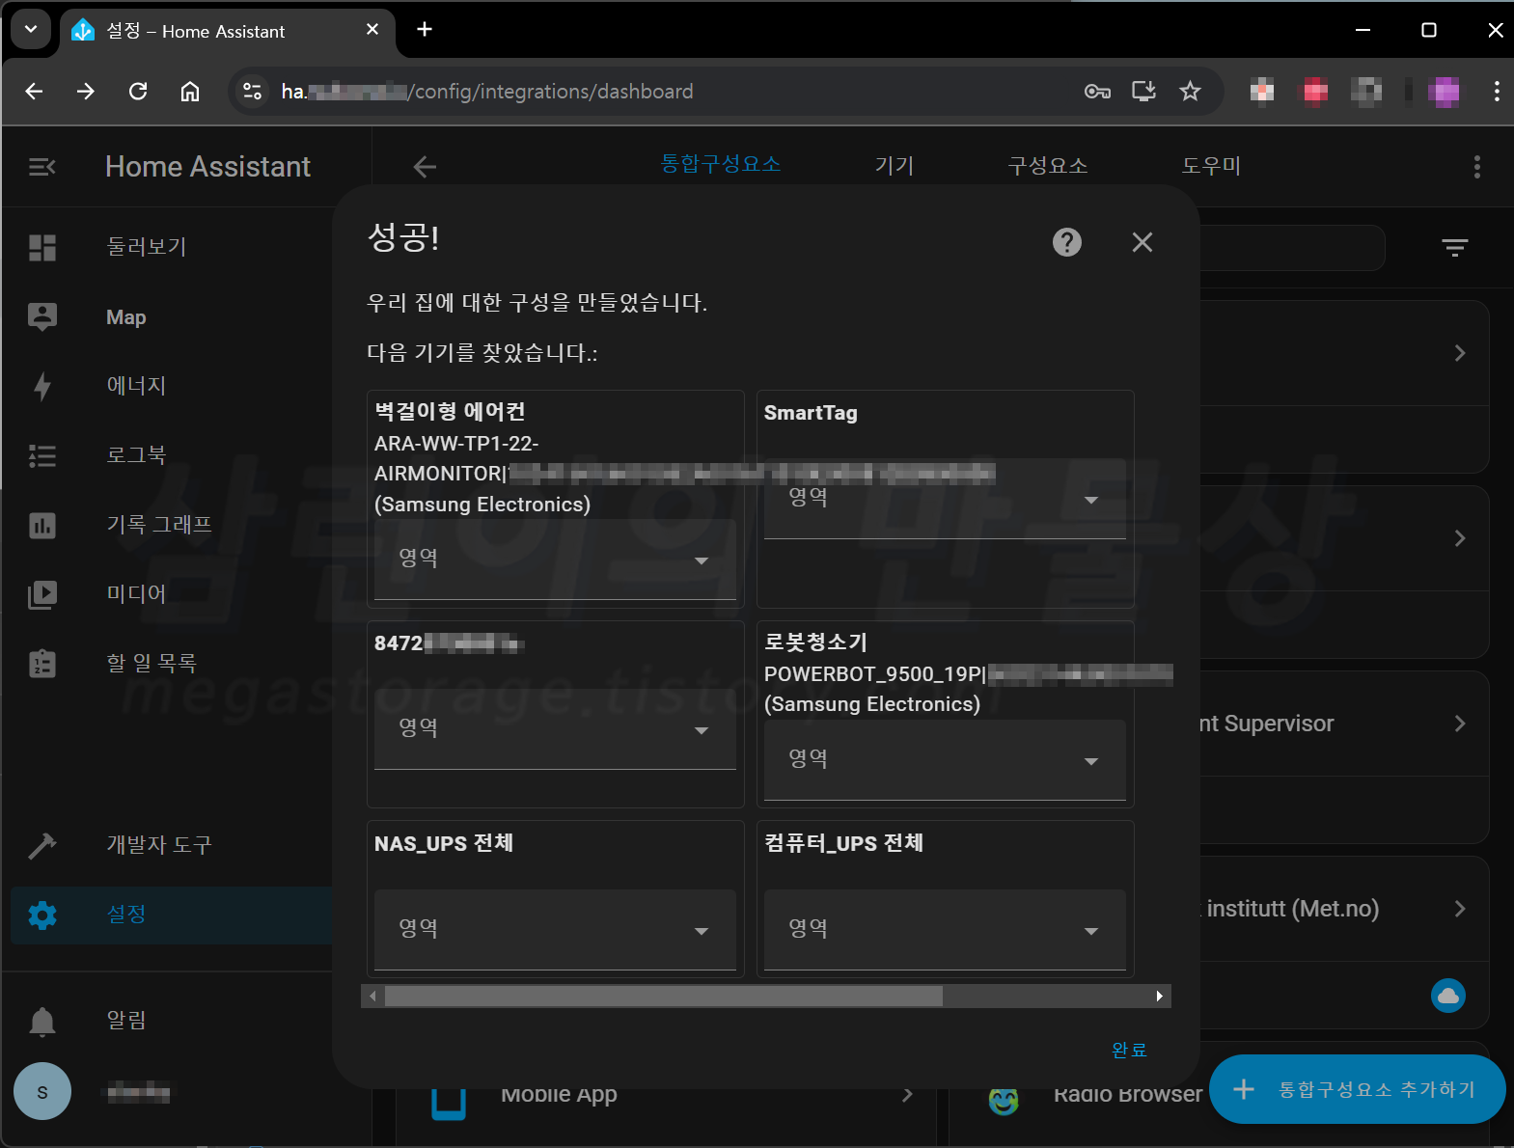Bookmark this page with the star icon
This screenshot has height=1148, width=1514.
(1190, 91)
